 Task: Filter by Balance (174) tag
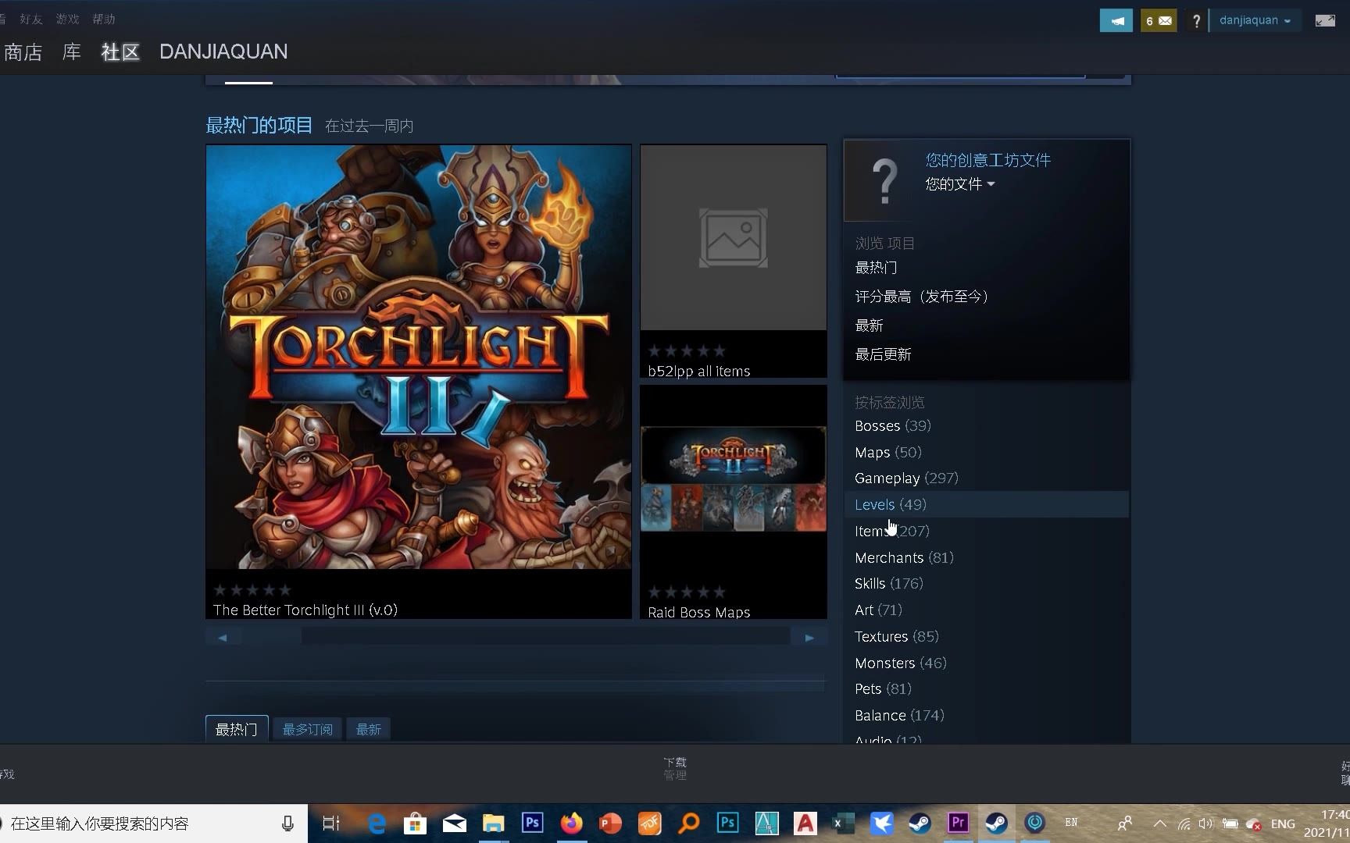[899, 716]
